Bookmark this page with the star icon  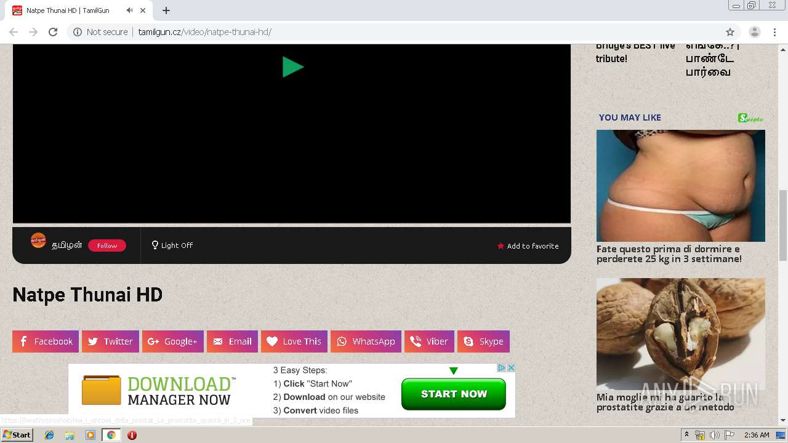click(730, 32)
